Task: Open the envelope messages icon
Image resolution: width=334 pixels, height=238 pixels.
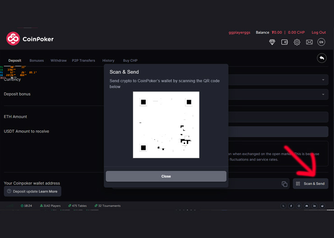Action: [x=309, y=42]
